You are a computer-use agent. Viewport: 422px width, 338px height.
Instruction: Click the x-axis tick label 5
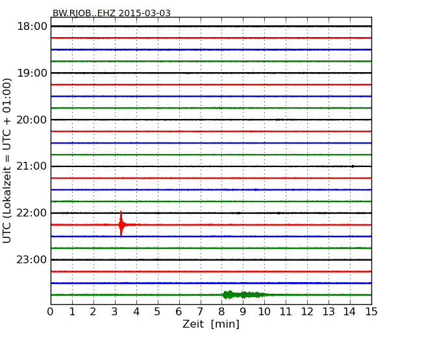pos(158,312)
